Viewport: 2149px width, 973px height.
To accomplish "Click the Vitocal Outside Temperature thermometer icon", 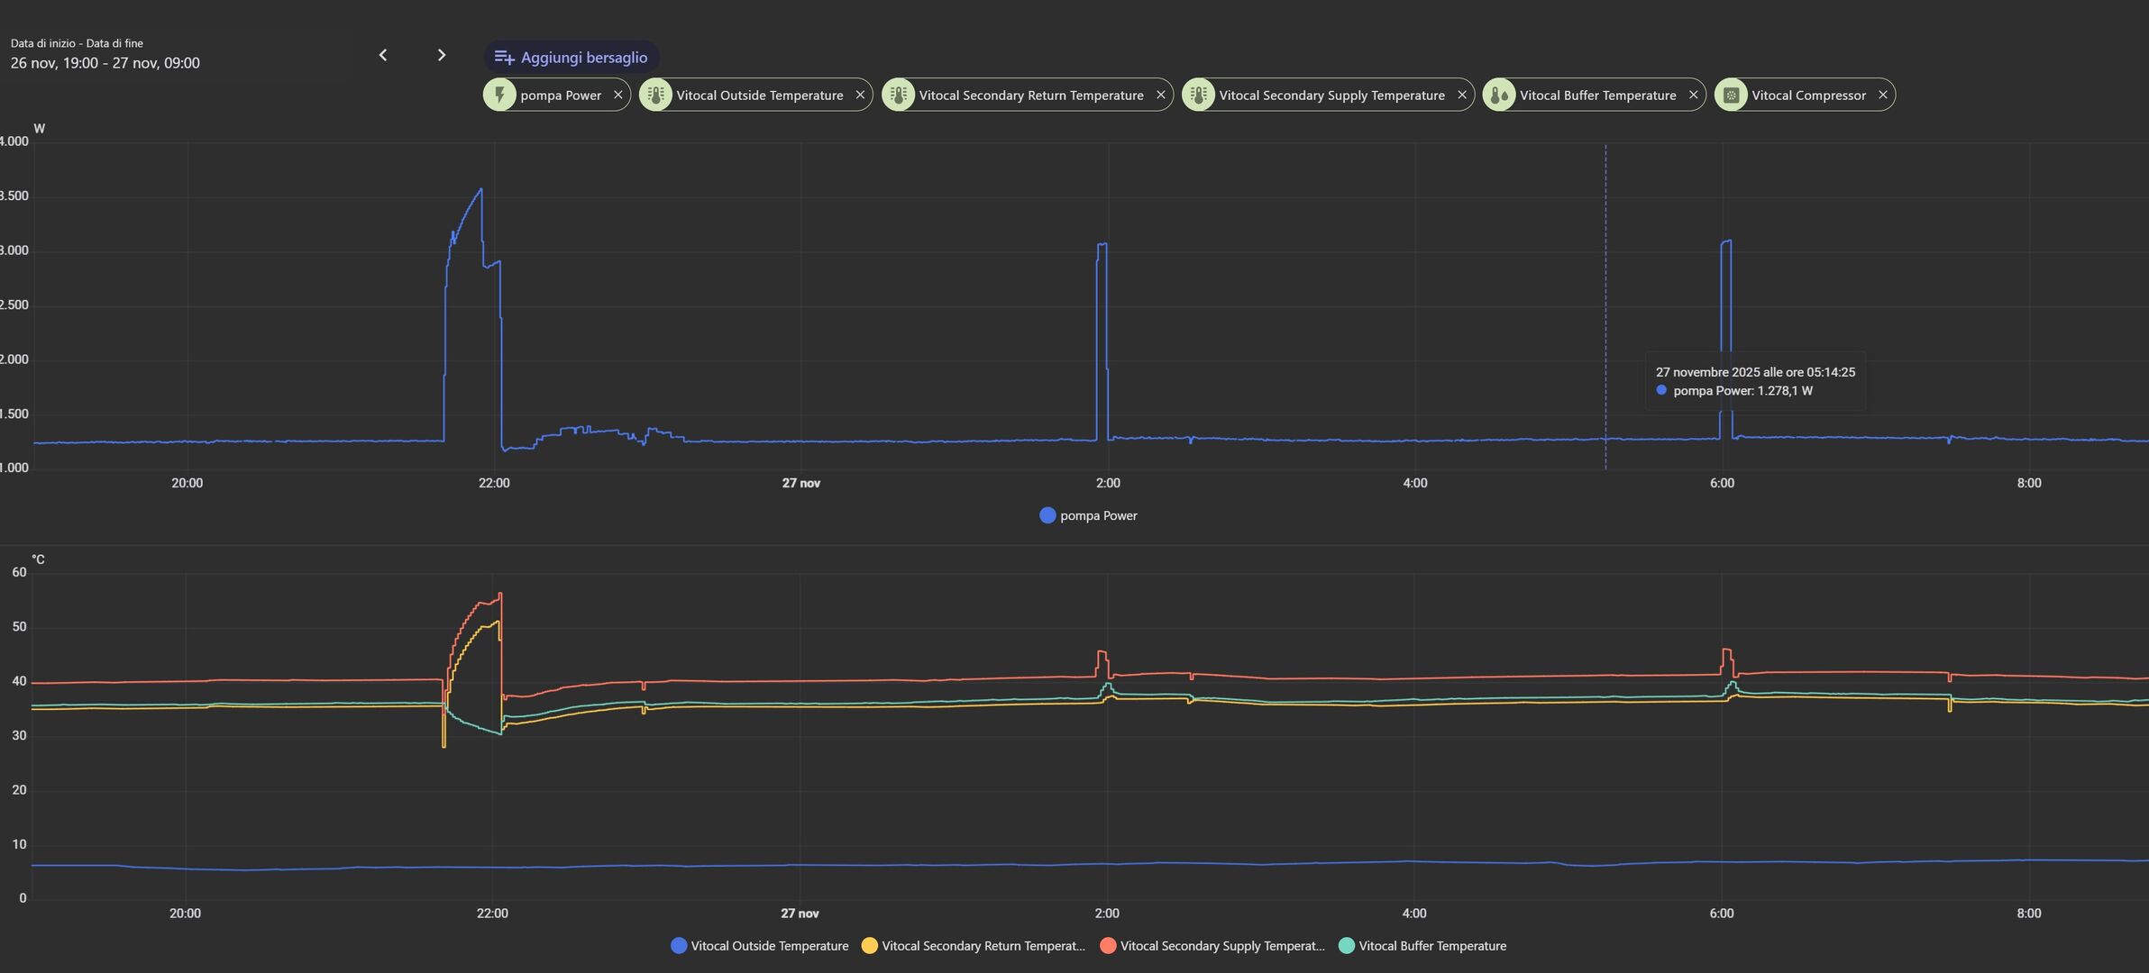I will pos(656,95).
